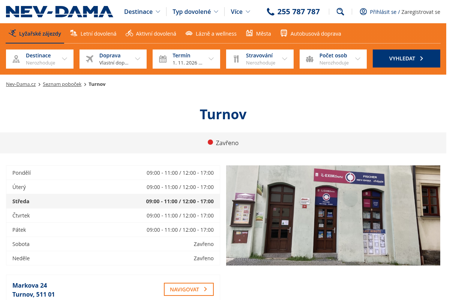Click the phone handset icon
Image resolution: width=450 pixels, height=300 pixels.
tap(270, 12)
